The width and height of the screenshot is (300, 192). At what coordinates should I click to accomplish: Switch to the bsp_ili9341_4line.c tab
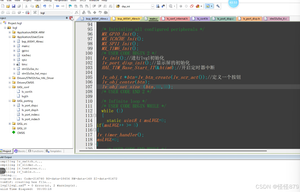pyautogui.click(x=95, y=19)
